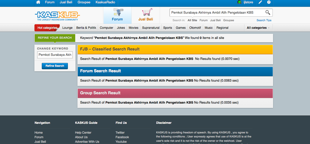Viewport: 310px width, 144px height.
Task: Click the 'No Results found (0.0070 sec)' text
Action: point(217,59)
